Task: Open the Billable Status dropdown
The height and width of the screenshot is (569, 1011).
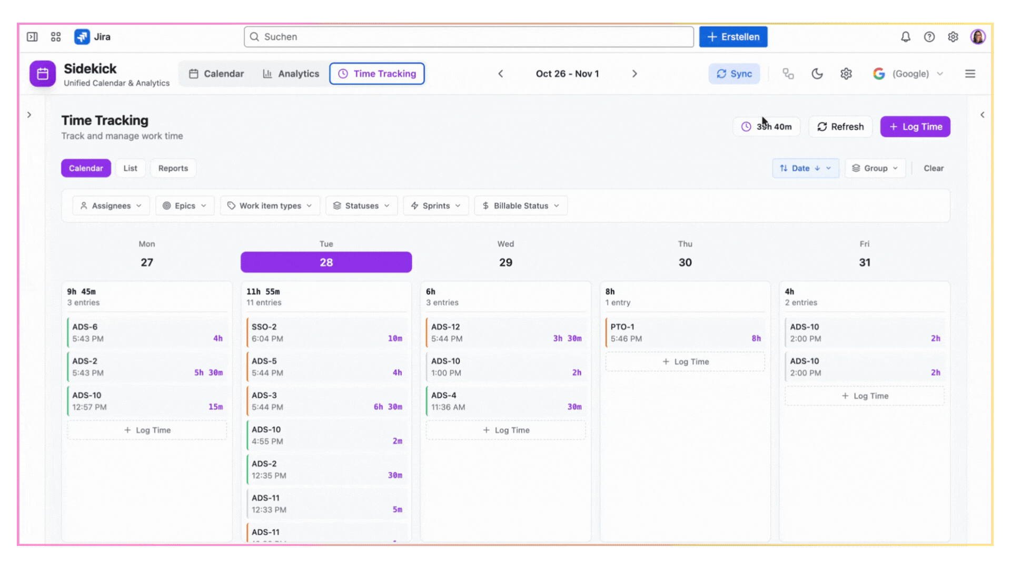Action: coord(520,205)
